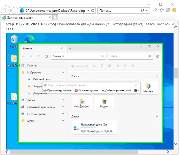
Task: Open a new tab in Internet Explorer
Action: click(55, 17)
